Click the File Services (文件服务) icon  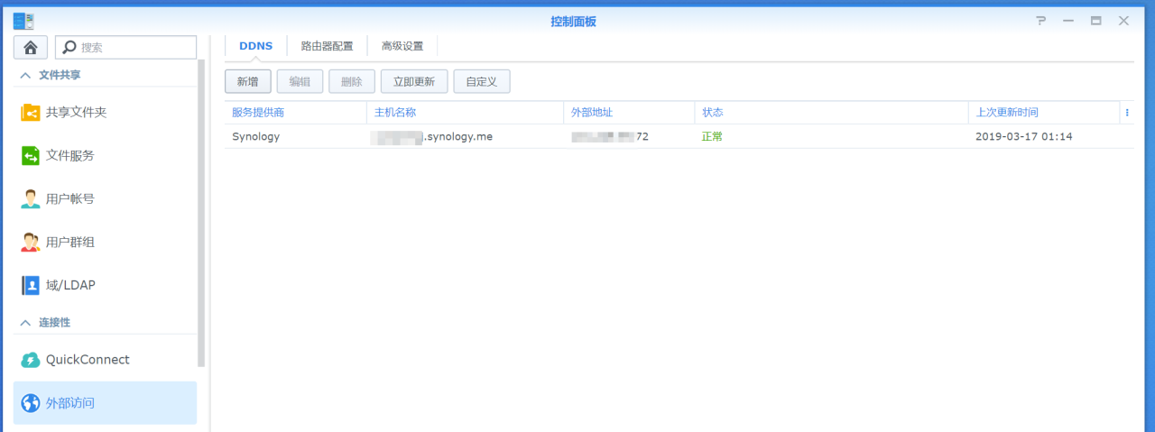pos(31,156)
